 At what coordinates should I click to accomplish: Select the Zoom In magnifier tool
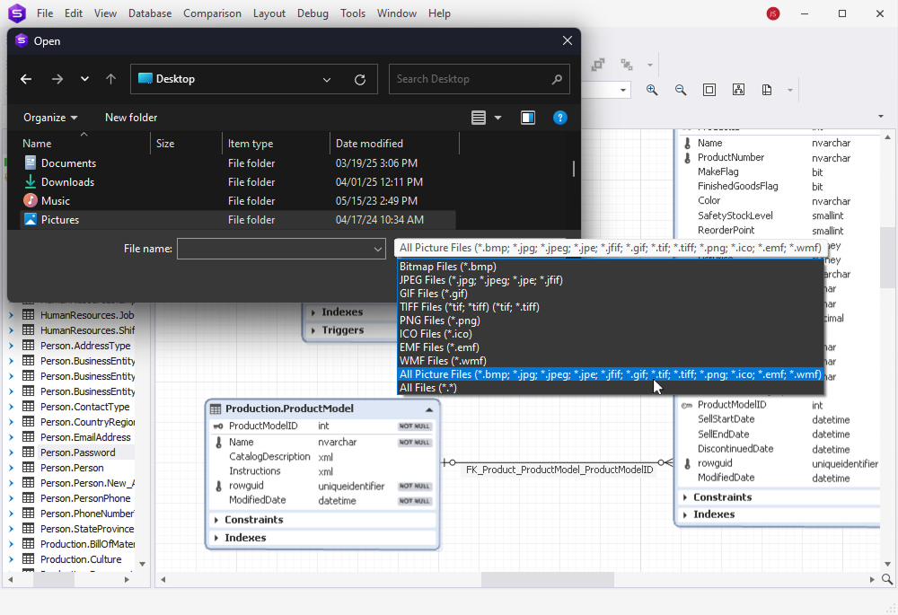tap(652, 90)
